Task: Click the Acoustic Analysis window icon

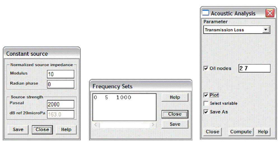Action: tap(206, 13)
